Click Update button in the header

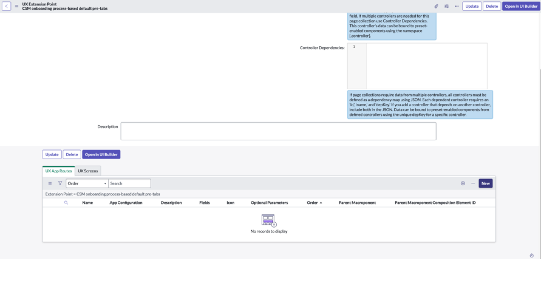472,6
